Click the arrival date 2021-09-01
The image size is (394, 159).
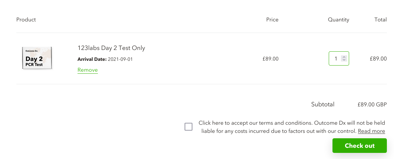point(120,59)
